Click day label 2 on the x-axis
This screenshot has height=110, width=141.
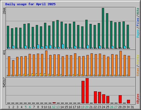click(x=13, y=107)
